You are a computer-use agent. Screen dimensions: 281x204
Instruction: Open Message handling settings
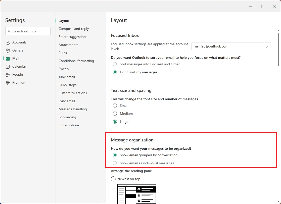(x=73, y=109)
